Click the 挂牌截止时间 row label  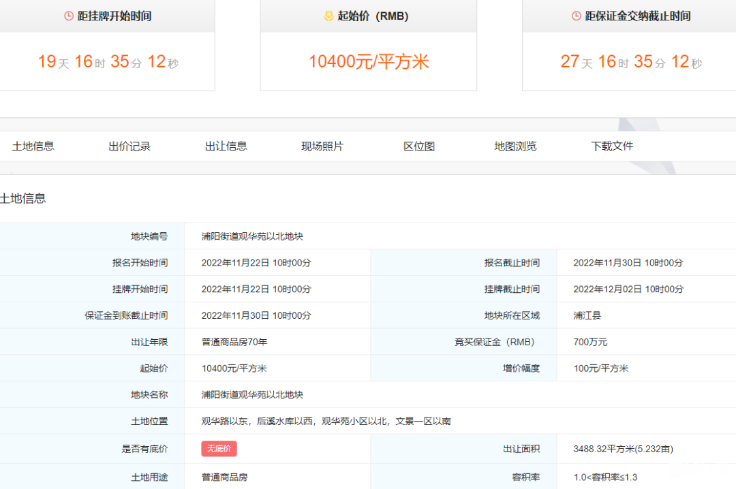pos(512,289)
